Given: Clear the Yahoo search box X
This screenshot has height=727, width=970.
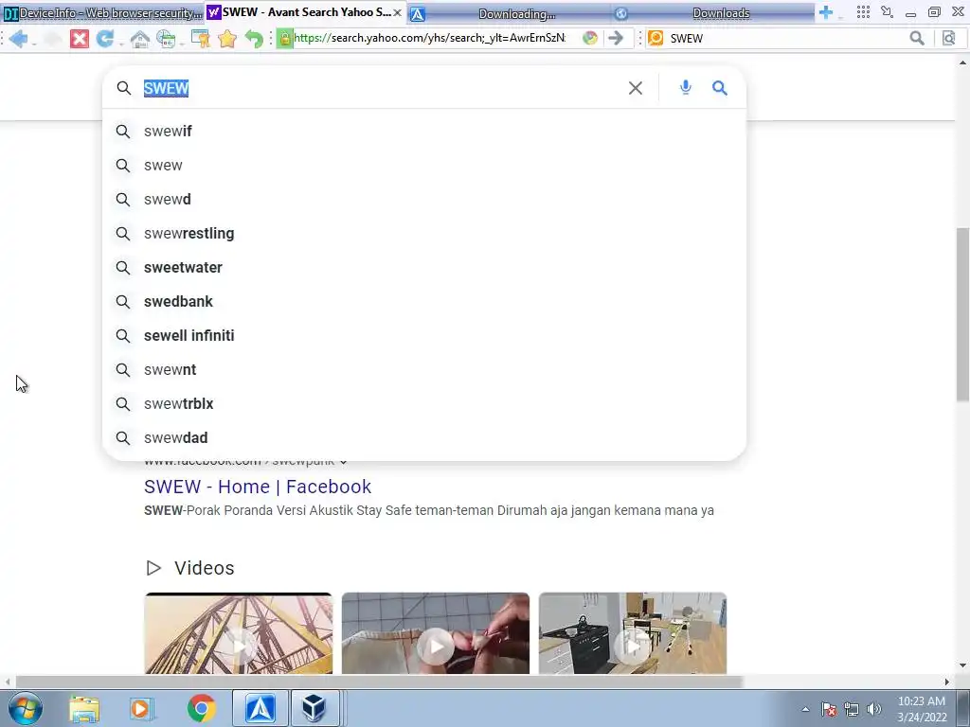Looking at the screenshot, I should coord(636,88).
